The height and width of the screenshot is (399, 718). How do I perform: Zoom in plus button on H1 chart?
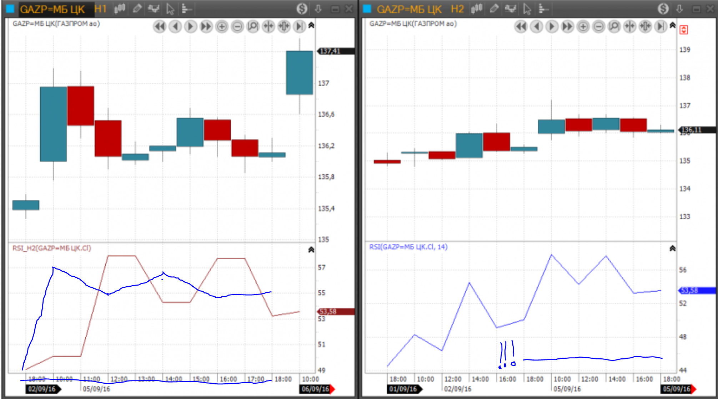(222, 26)
